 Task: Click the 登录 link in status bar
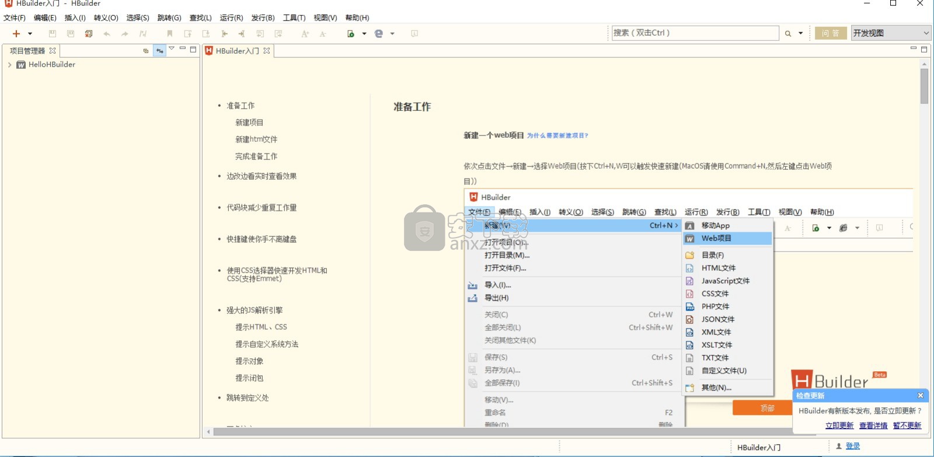click(853, 446)
